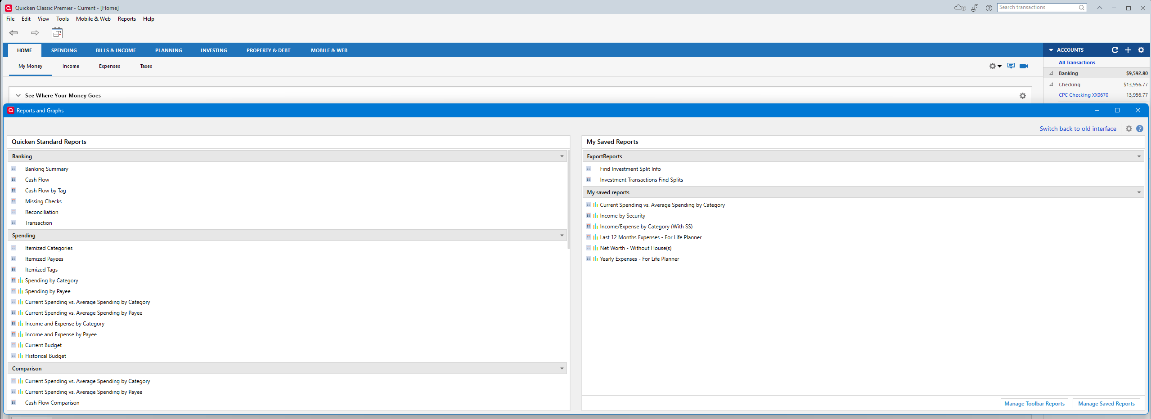Image resolution: width=1151 pixels, height=419 pixels.
Task: Click Manage Toolbar Reports button
Action: [1034, 404]
